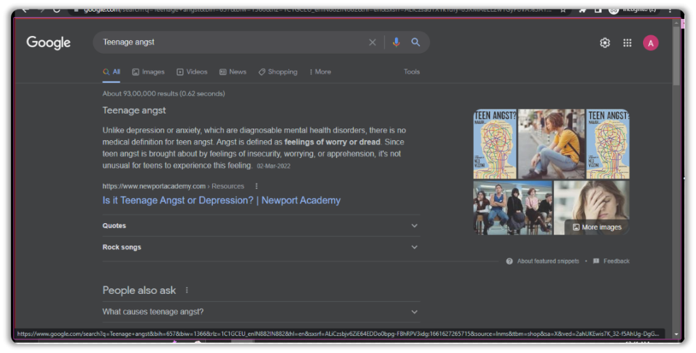Click the newportacademy.com Resources URL text
This screenshot has height=353, width=696.
click(173, 186)
